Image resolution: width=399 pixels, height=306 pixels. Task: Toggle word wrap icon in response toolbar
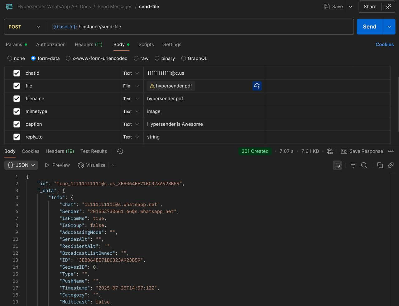337,165
